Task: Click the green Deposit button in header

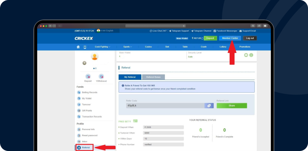Action: (x=210, y=38)
